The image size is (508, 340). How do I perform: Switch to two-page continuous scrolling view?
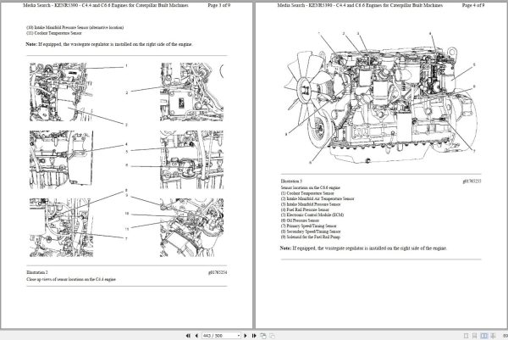(493, 336)
